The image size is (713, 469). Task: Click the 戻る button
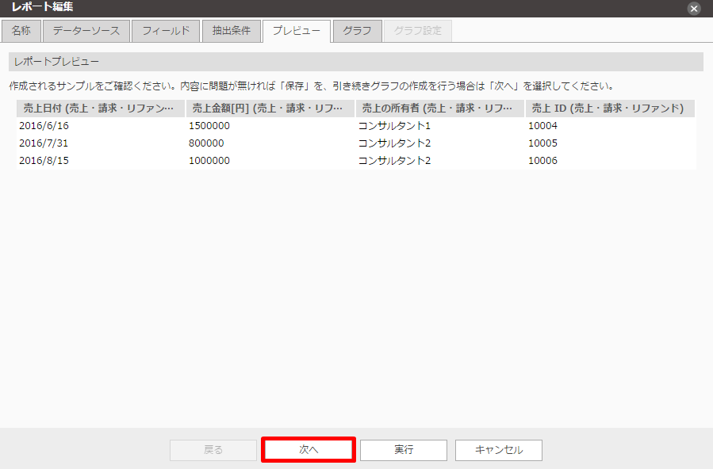[x=213, y=450]
